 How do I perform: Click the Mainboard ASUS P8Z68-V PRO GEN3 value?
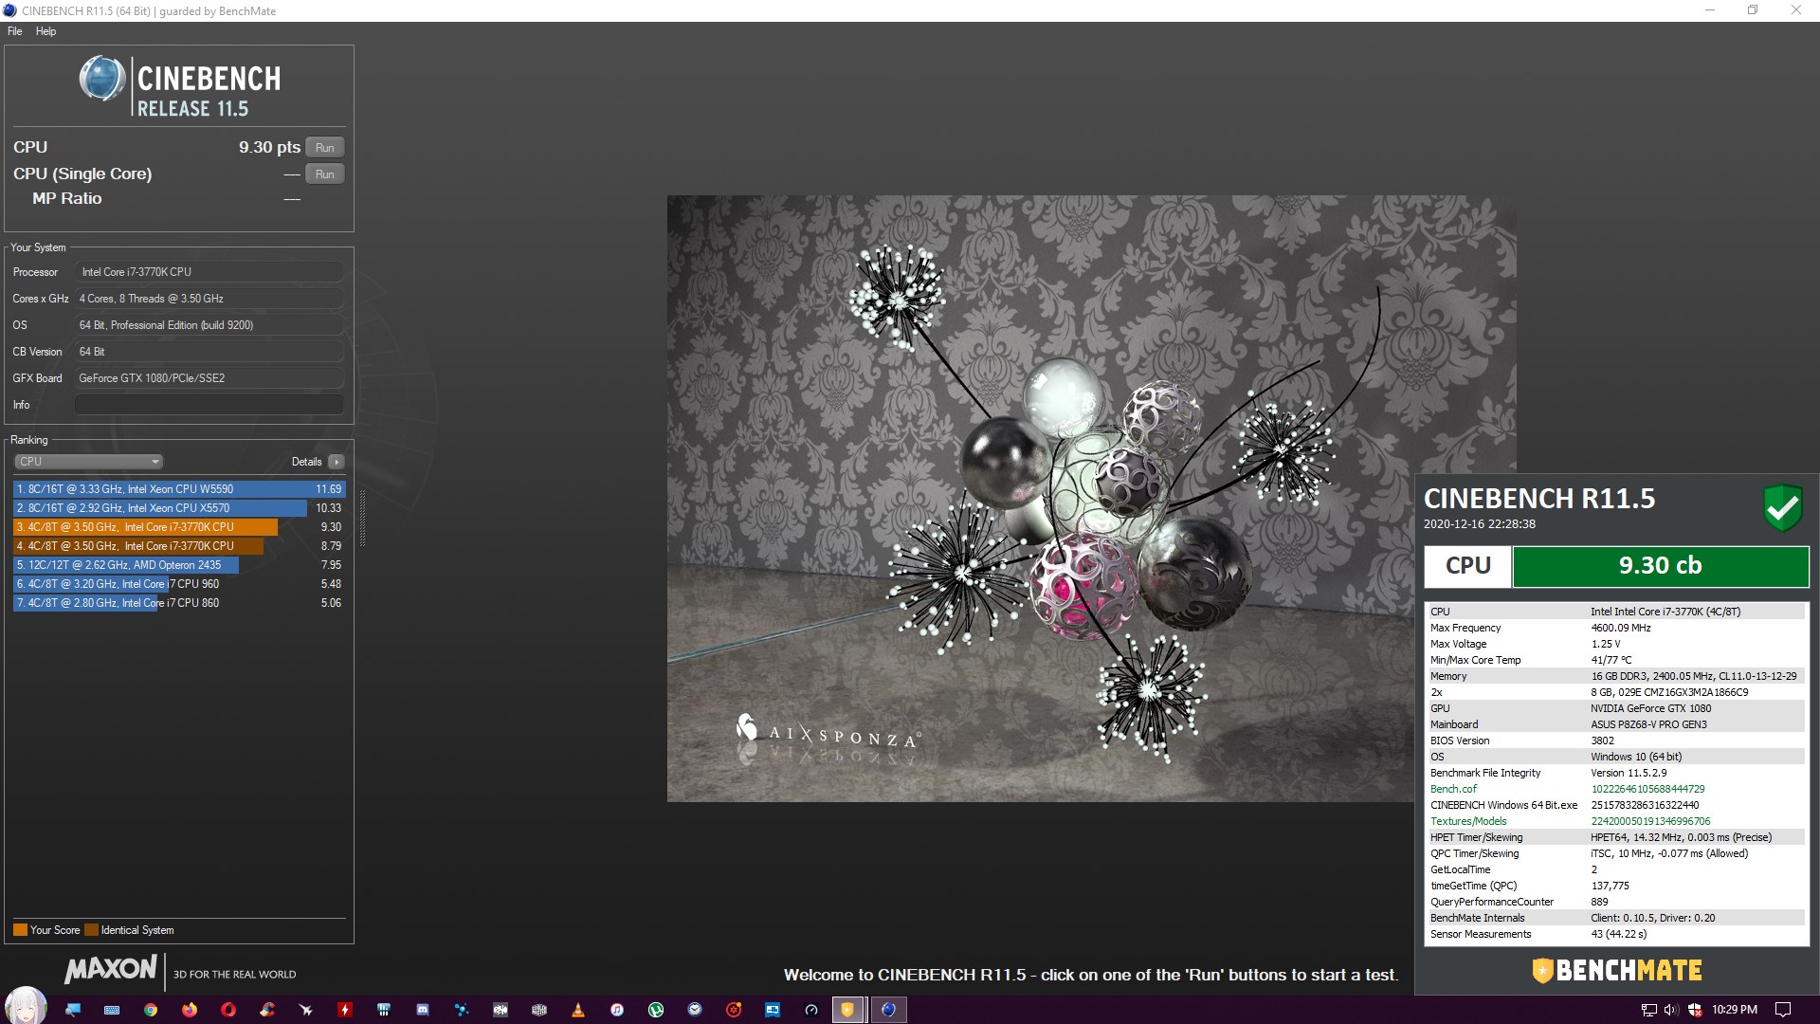pos(1648,724)
